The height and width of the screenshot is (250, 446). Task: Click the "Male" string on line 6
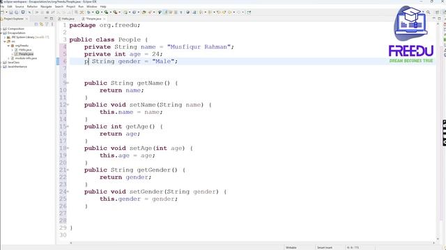[x=163, y=61]
